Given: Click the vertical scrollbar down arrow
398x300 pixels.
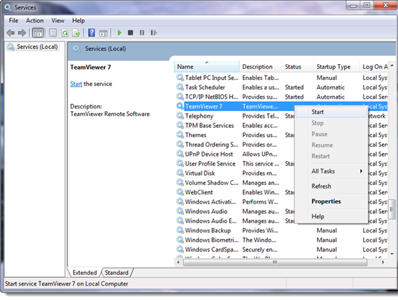Looking at the screenshot, I should click(392, 254).
